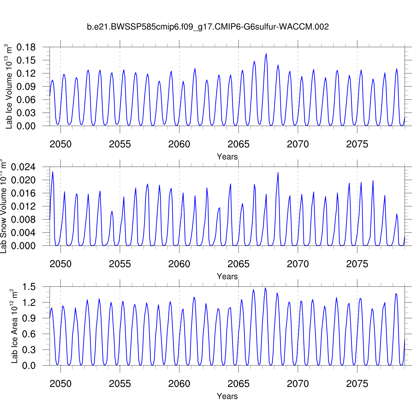Click the Lab Snow Volume y-axis label
This screenshot has height=416, width=416.
[x=3, y=206]
